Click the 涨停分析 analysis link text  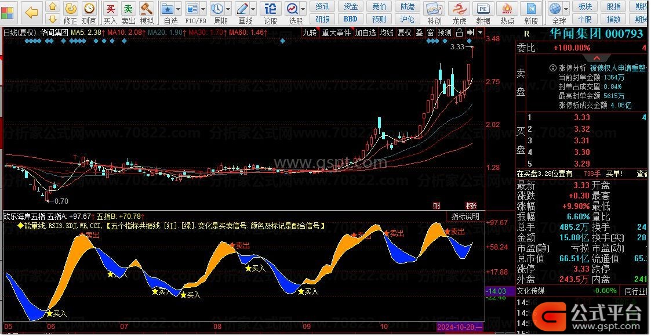(x=573, y=68)
